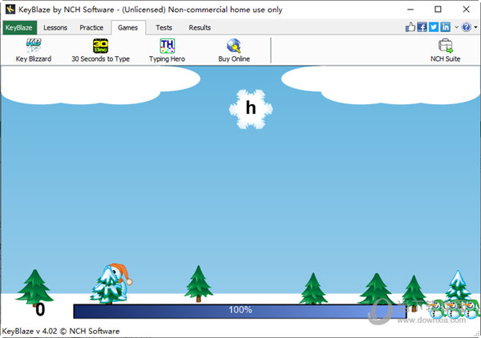Open the help question mark icon
Viewport: 481px width, 338px height.
(x=467, y=27)
